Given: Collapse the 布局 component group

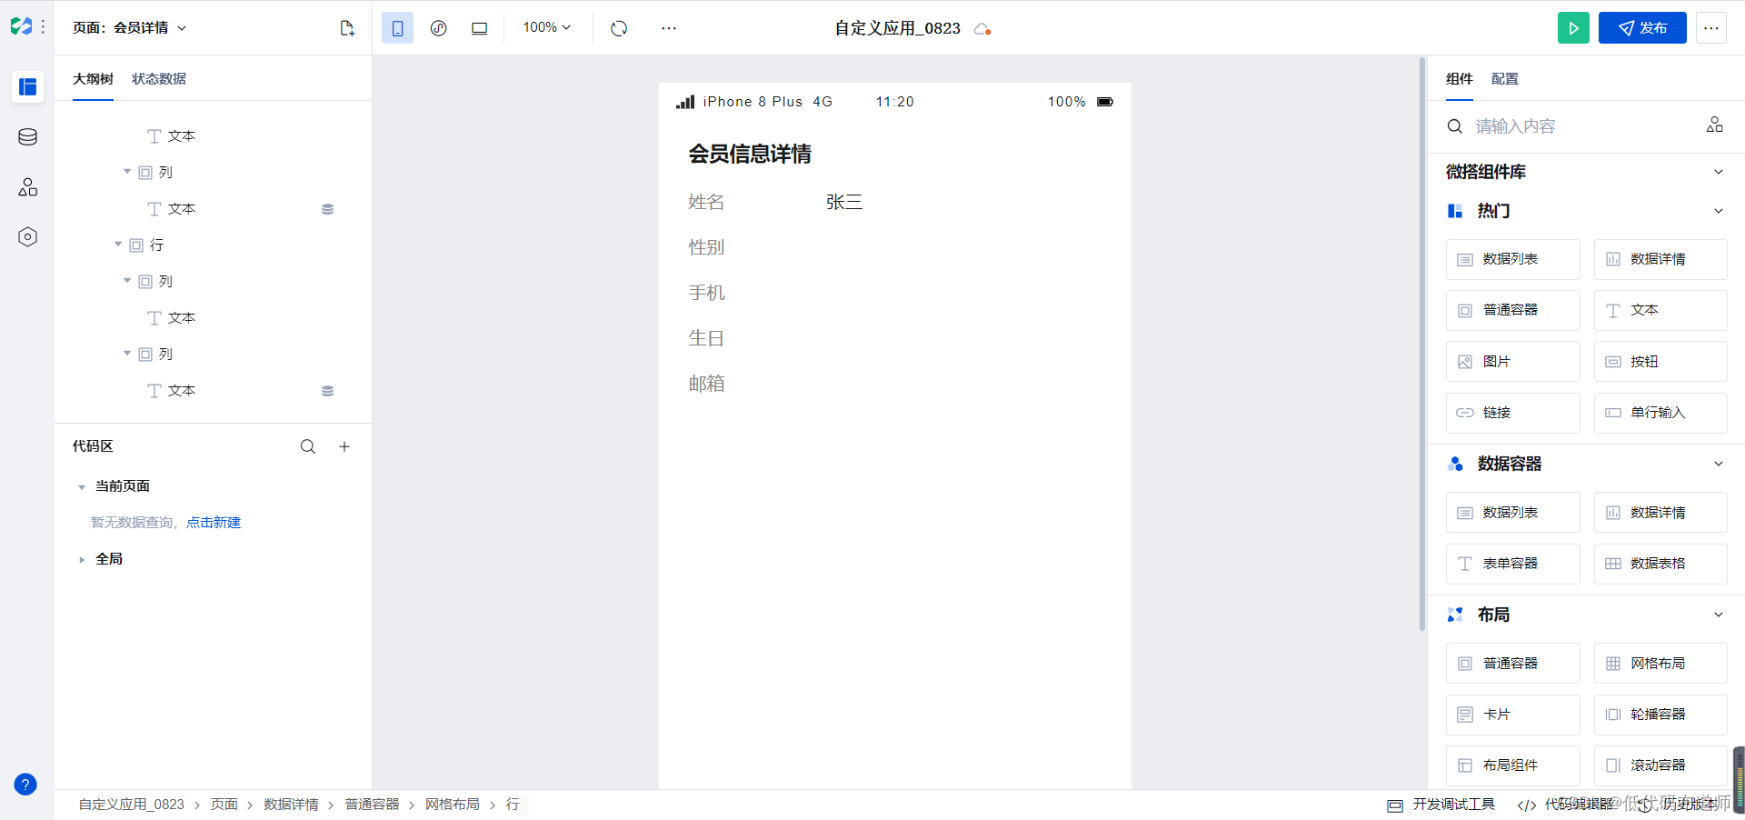Looking at the screenshot, I should 1719,615.
